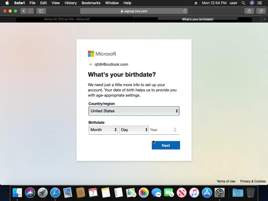The height and width of the screenshot is (201, 268).
Task: Click the clock Mon 12:54 PM
Action: pos(214,3)
